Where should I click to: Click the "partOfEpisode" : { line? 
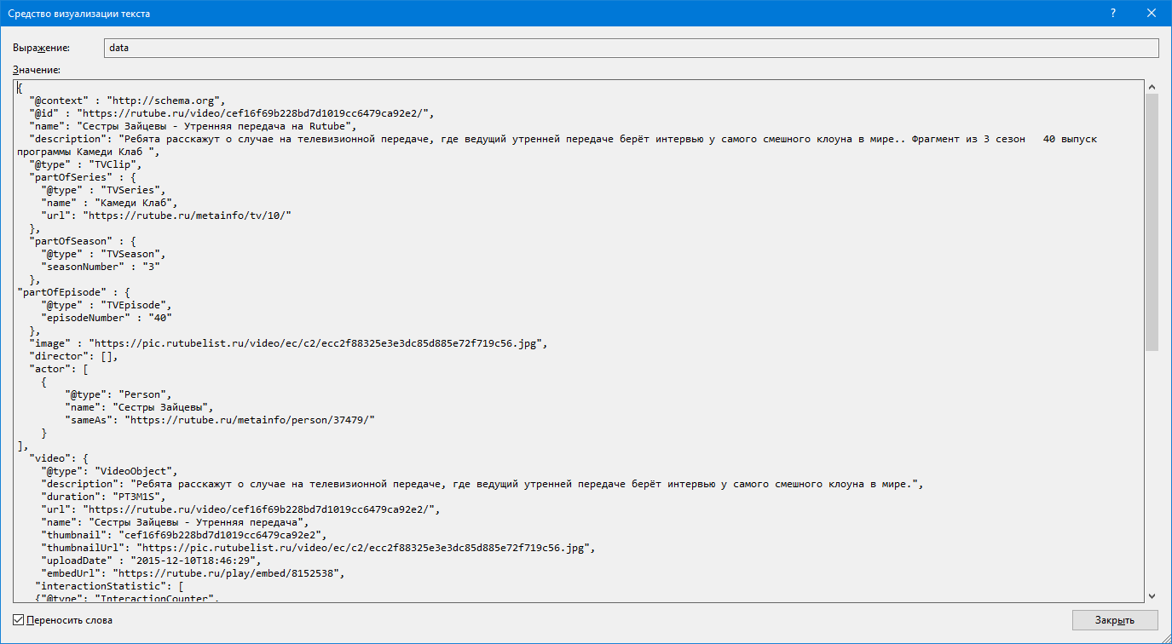(x=73, y=291)
